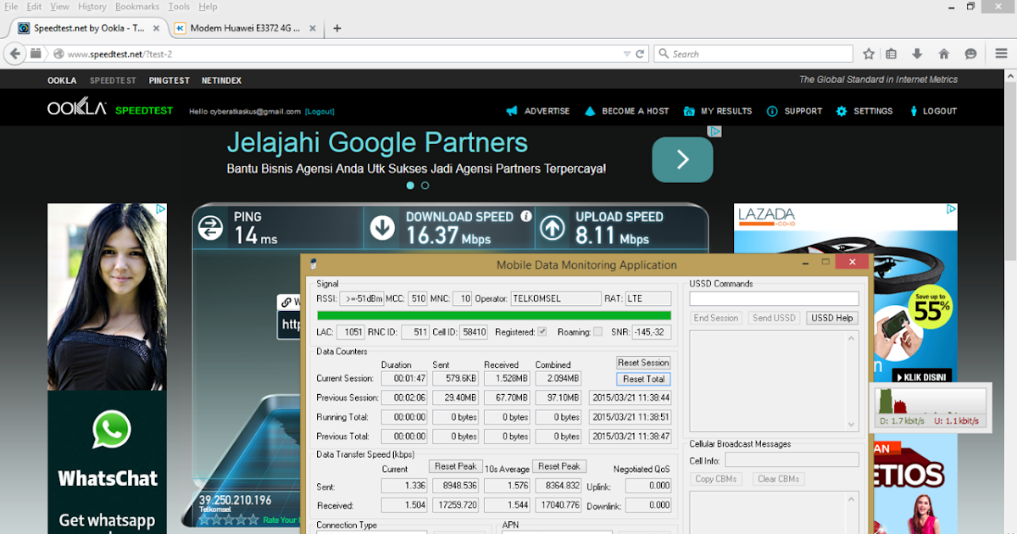This screenshot has width=1017, height=534.
Task: Click the banner ad arrow button
Action: point(682,159)
